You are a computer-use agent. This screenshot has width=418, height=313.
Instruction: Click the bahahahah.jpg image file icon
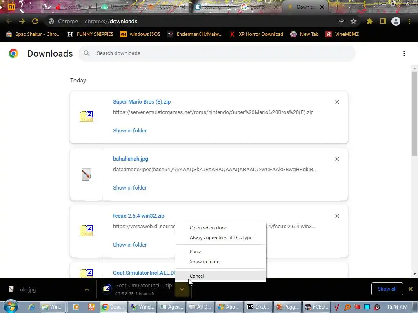click(x=87, y=174)
